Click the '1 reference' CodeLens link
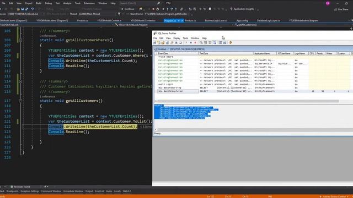The image size is (353, 198). click(47, 97)
